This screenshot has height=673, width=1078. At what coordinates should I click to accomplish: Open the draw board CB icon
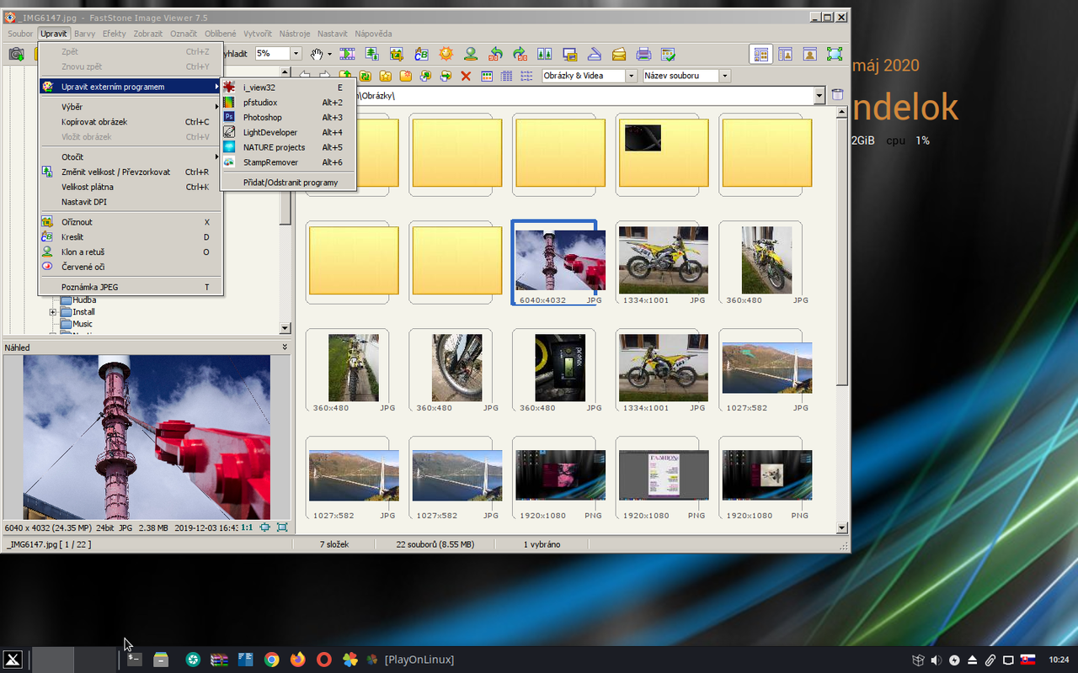click(421, 54)
